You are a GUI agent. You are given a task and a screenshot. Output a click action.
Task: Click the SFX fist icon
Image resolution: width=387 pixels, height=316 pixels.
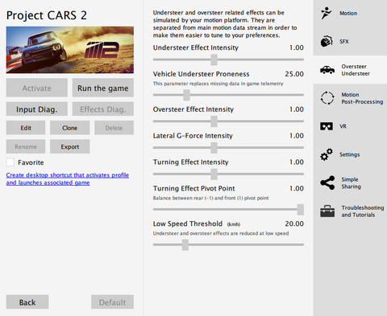pyautogui.click(x=327, y=42)
